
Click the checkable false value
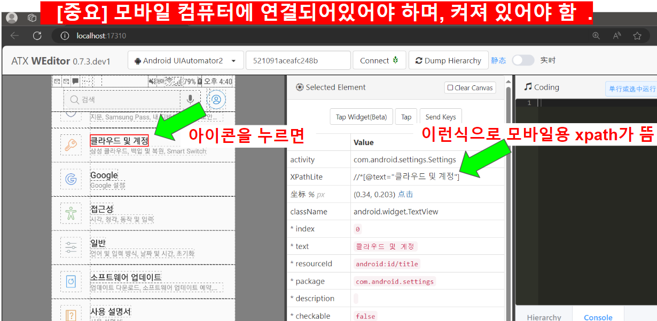pos(365,316)
